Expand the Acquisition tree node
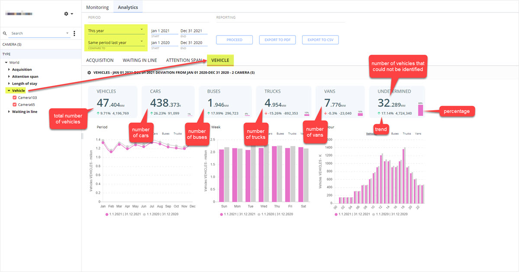 (9, 70)
